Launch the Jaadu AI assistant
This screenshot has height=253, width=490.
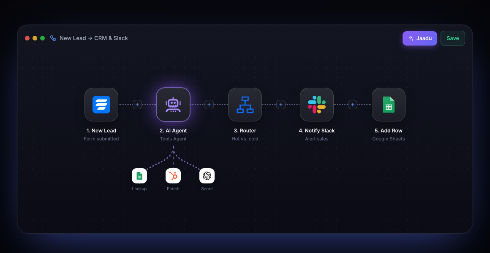pyautogui.click(x=420, y=38)
